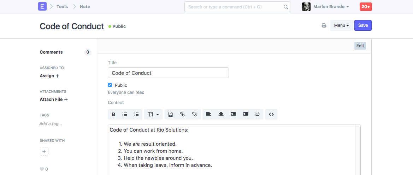Insert a horizontal rule (HR)
This screenshot has width=413, height=175.
pos(257,114)
